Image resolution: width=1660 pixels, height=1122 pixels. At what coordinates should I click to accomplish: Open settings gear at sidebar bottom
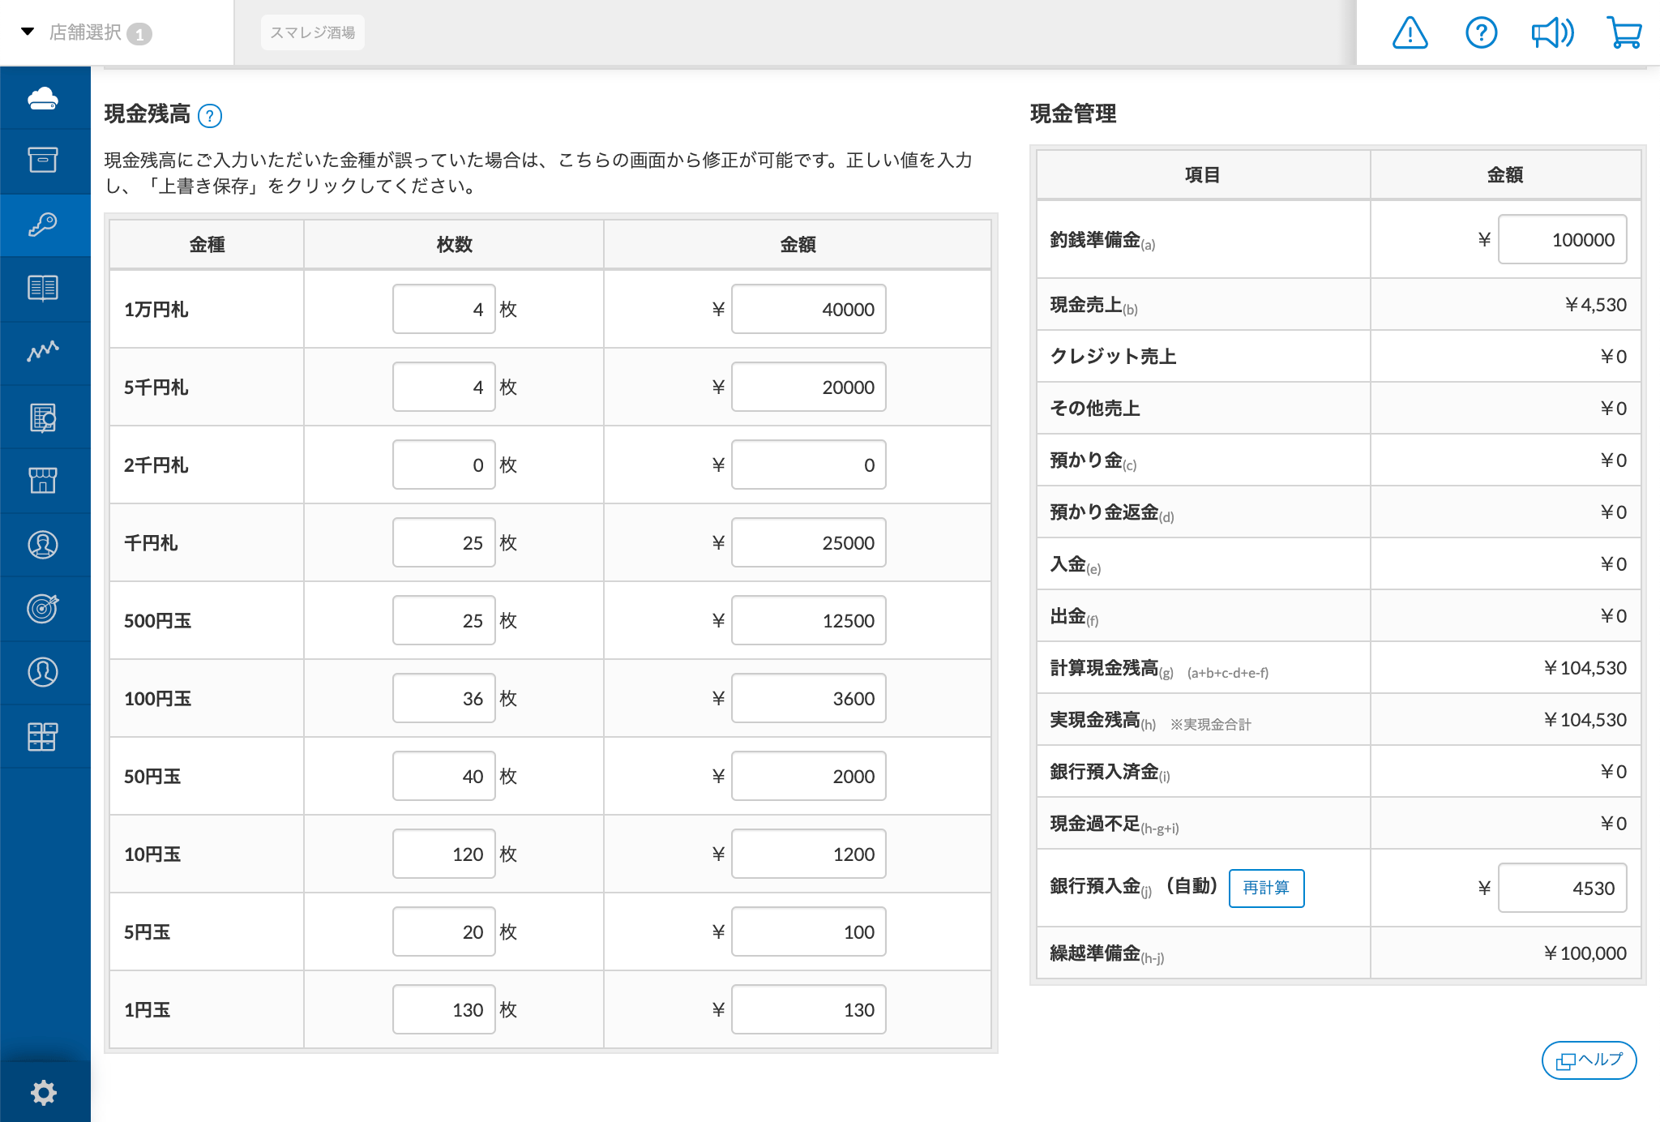pyautogui.click(x=43, y=1092)
